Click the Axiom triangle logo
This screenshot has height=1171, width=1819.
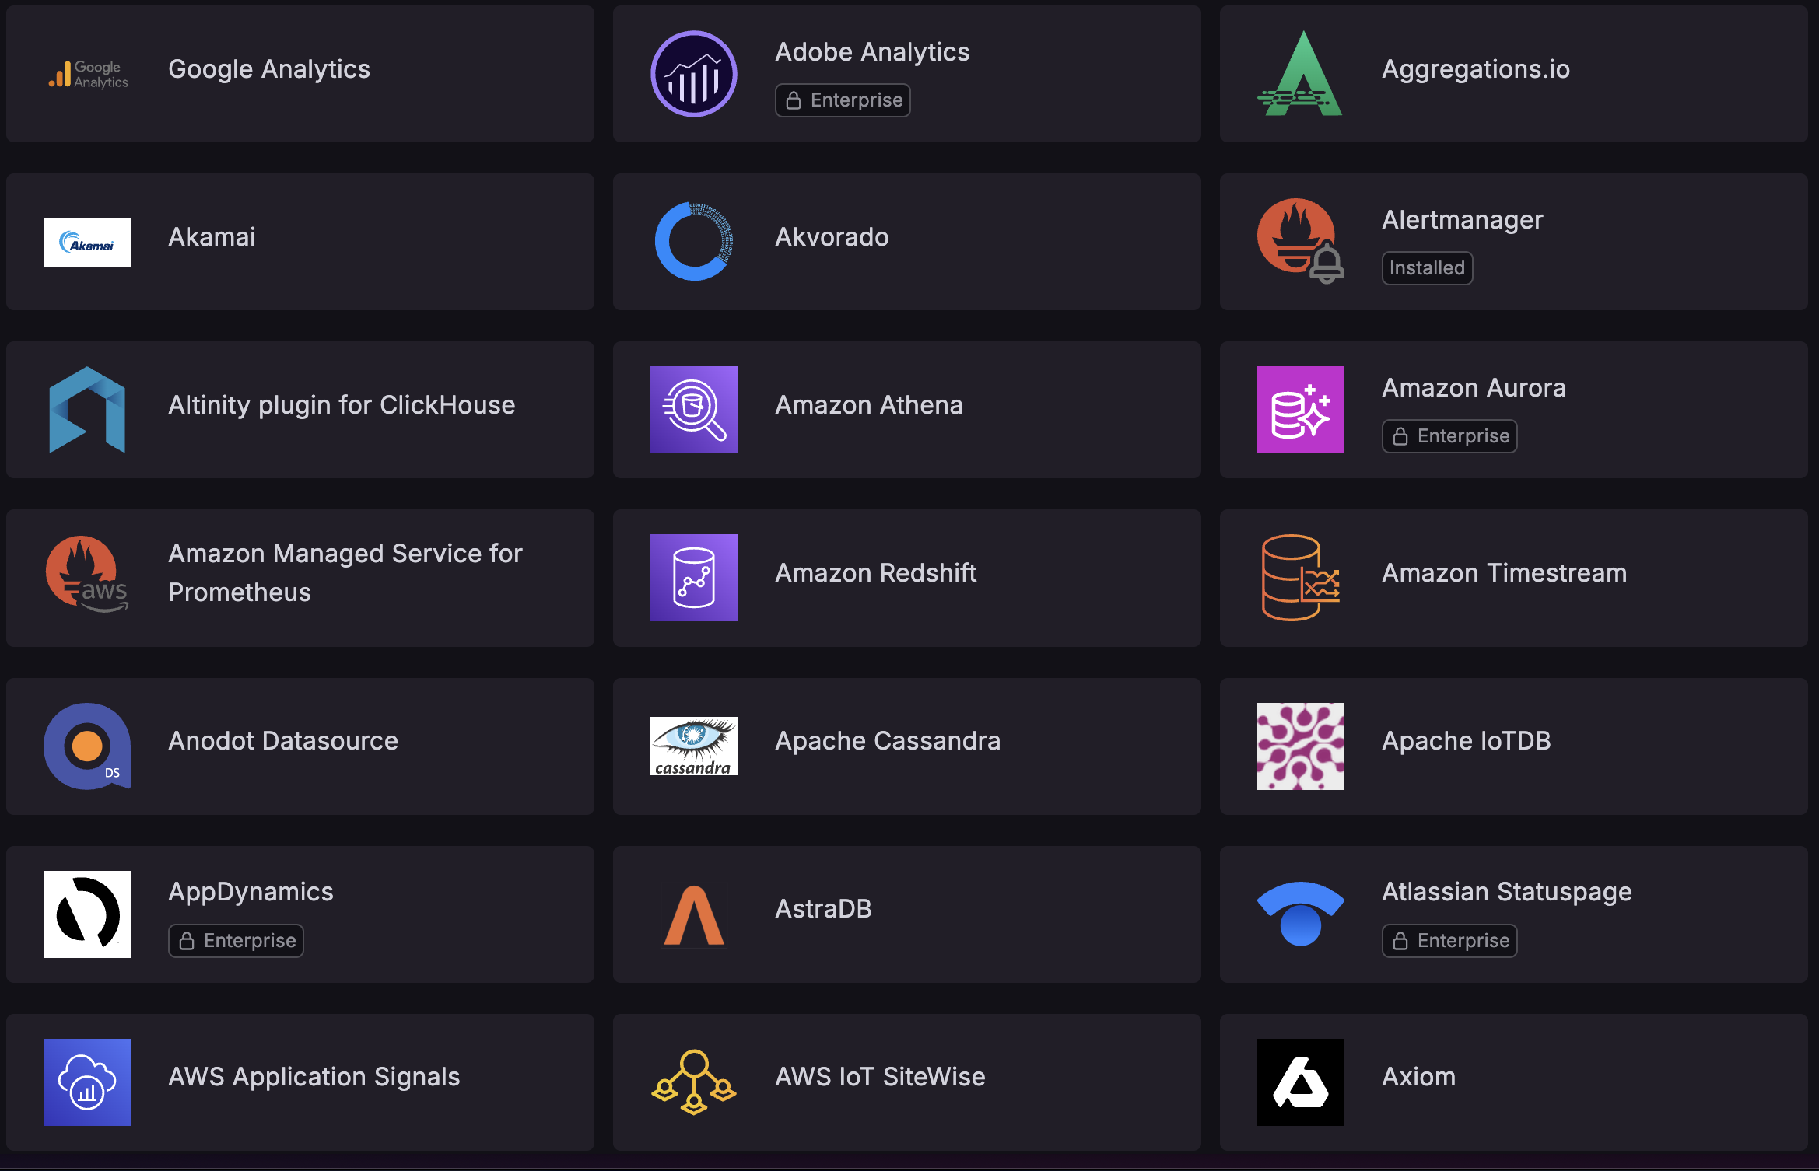[1301, 1082]
